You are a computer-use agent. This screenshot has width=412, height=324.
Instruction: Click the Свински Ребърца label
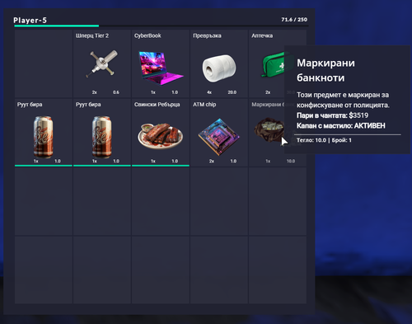coord(157,105)
